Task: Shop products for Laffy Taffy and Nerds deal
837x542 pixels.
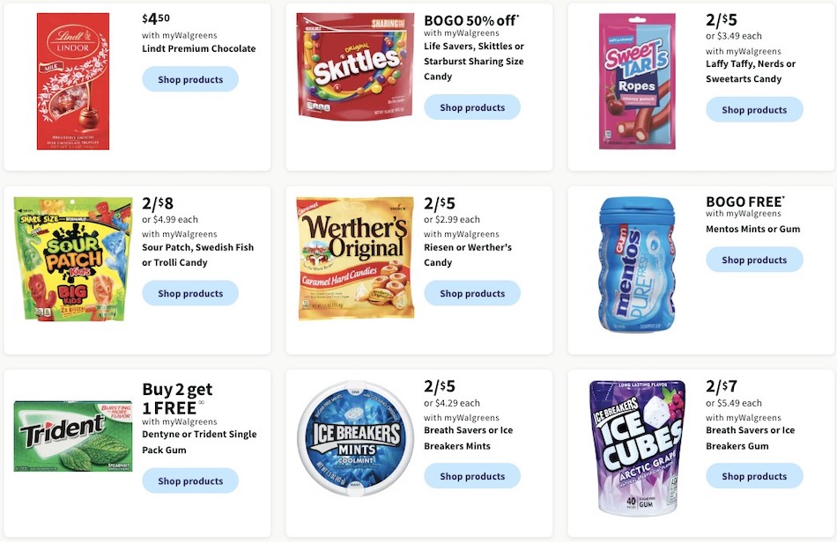Action: click(754, 109)
